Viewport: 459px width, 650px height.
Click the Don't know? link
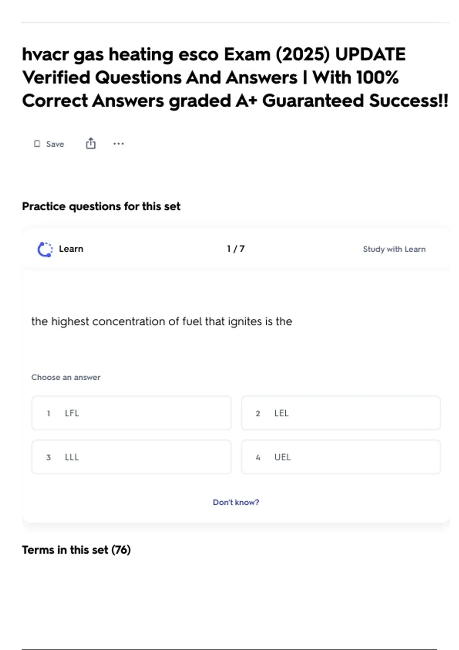[x=236, y=502]
